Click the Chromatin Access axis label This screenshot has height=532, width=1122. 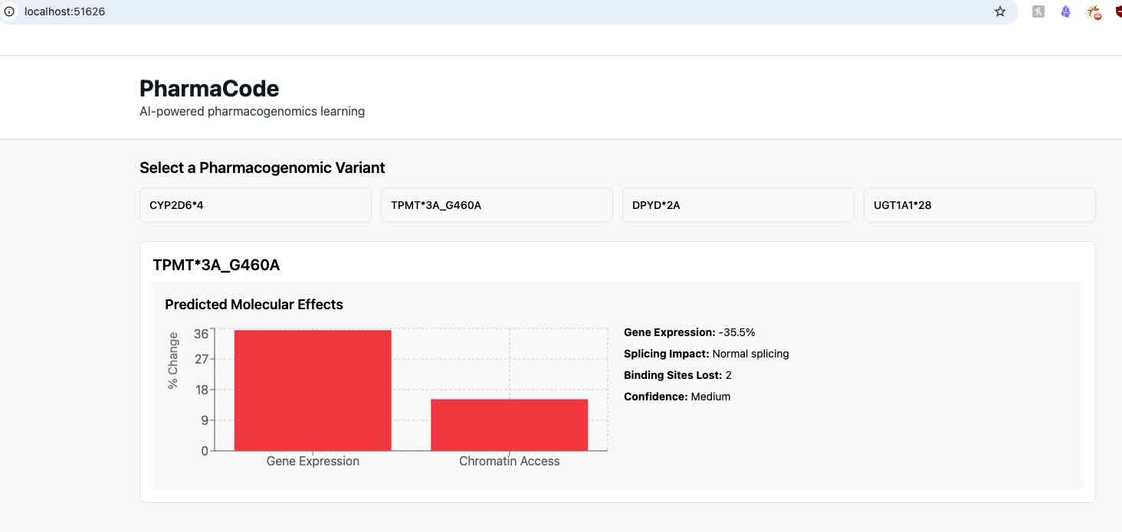509,462
